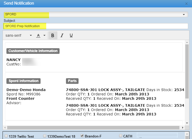192x139 pixels.
Task: Click the horizontal scrollbar right arrow
Action: [183, 127]
